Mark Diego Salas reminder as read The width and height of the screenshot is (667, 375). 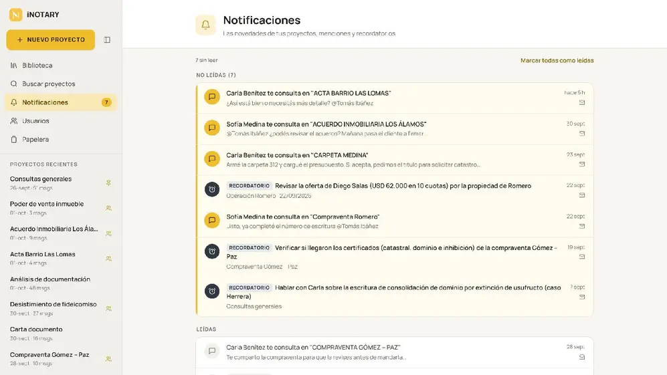tap(582, 195)
